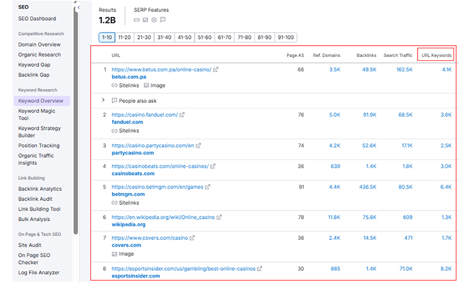
Task: Switch to the 41-50 results tab
Action: pyautogui.click(x=185, y=38)
